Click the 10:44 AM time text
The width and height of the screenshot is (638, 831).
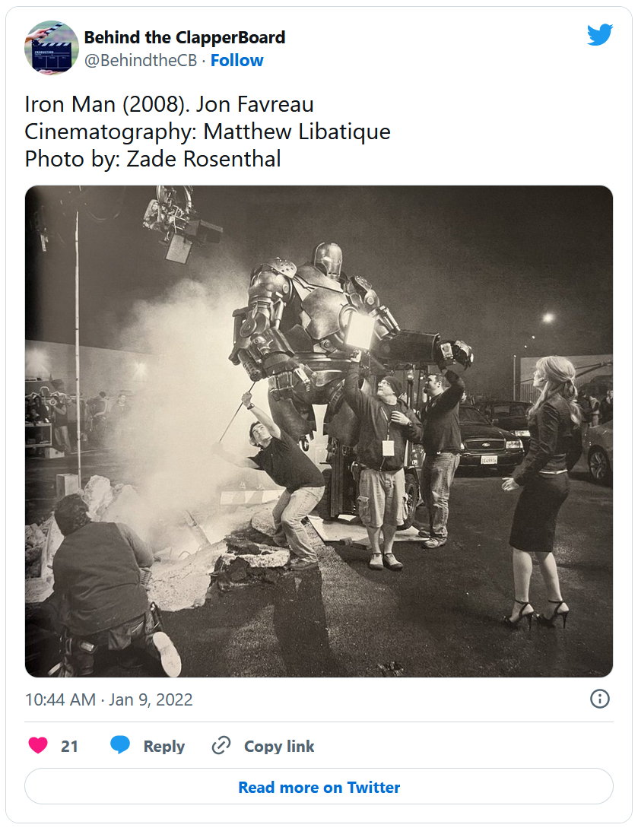[60, 699]
